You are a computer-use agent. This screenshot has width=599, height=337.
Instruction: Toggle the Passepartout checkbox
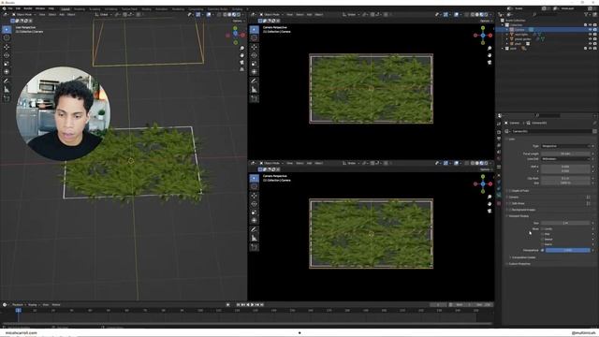coord(543,250)
